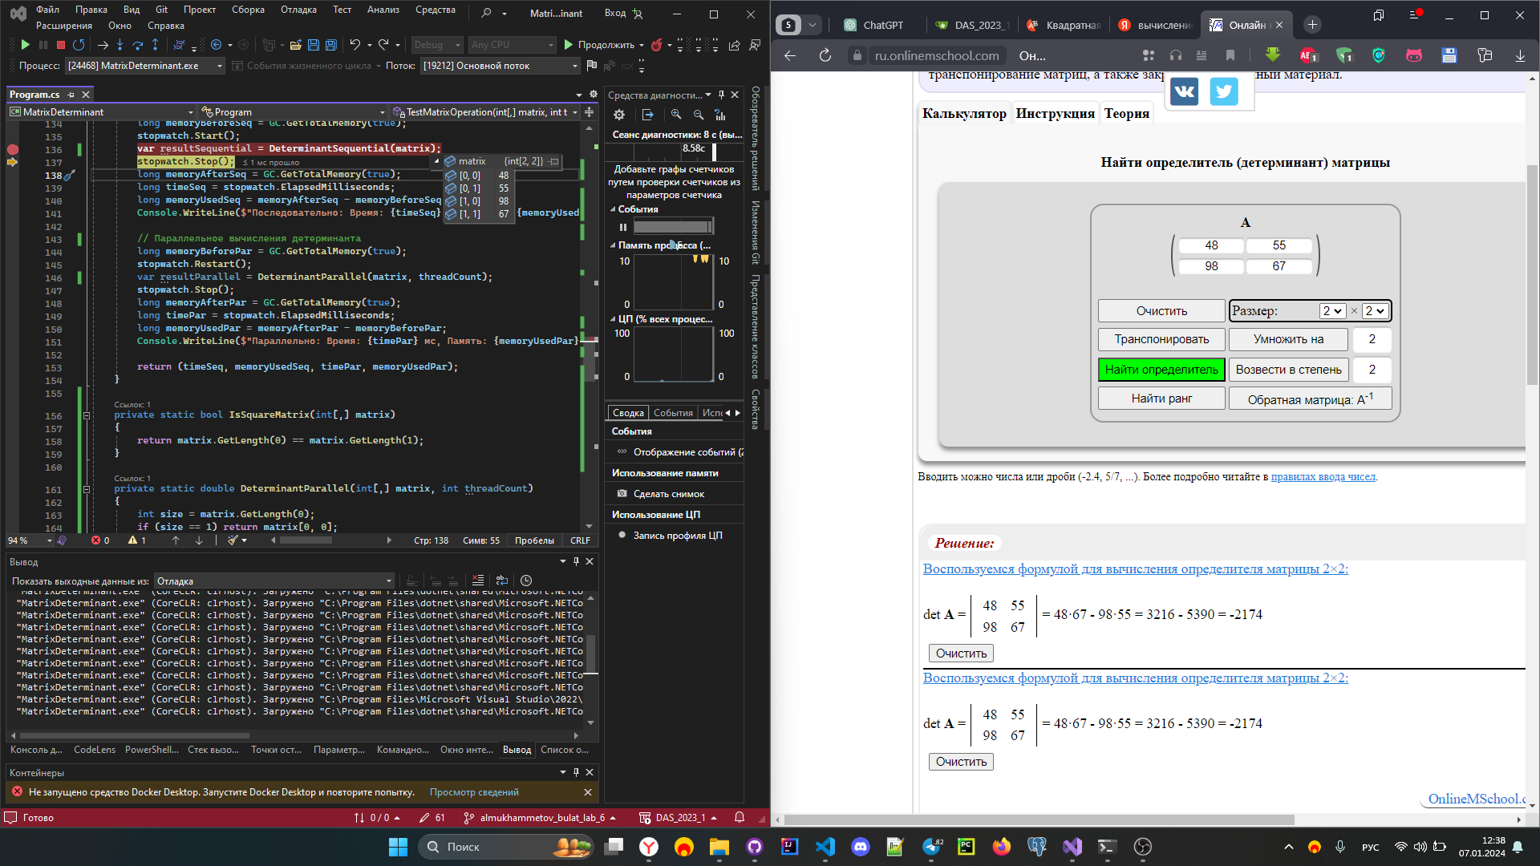Undo the last edit in Visual Studio
The image size is (1540, 866).
[355, 45]
